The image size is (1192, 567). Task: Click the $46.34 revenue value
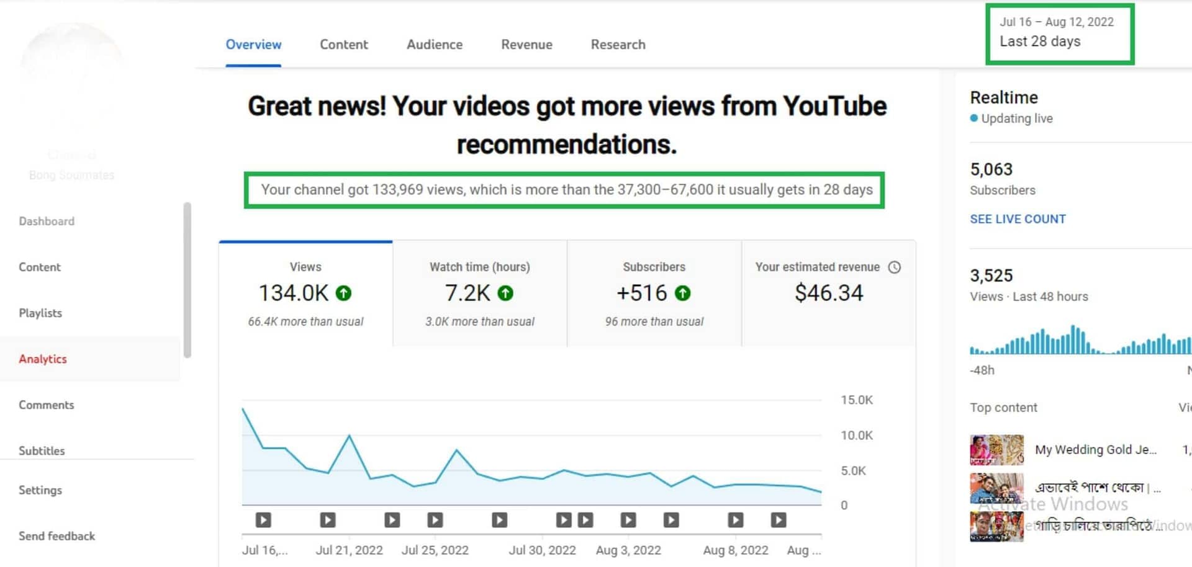[829, 293]
